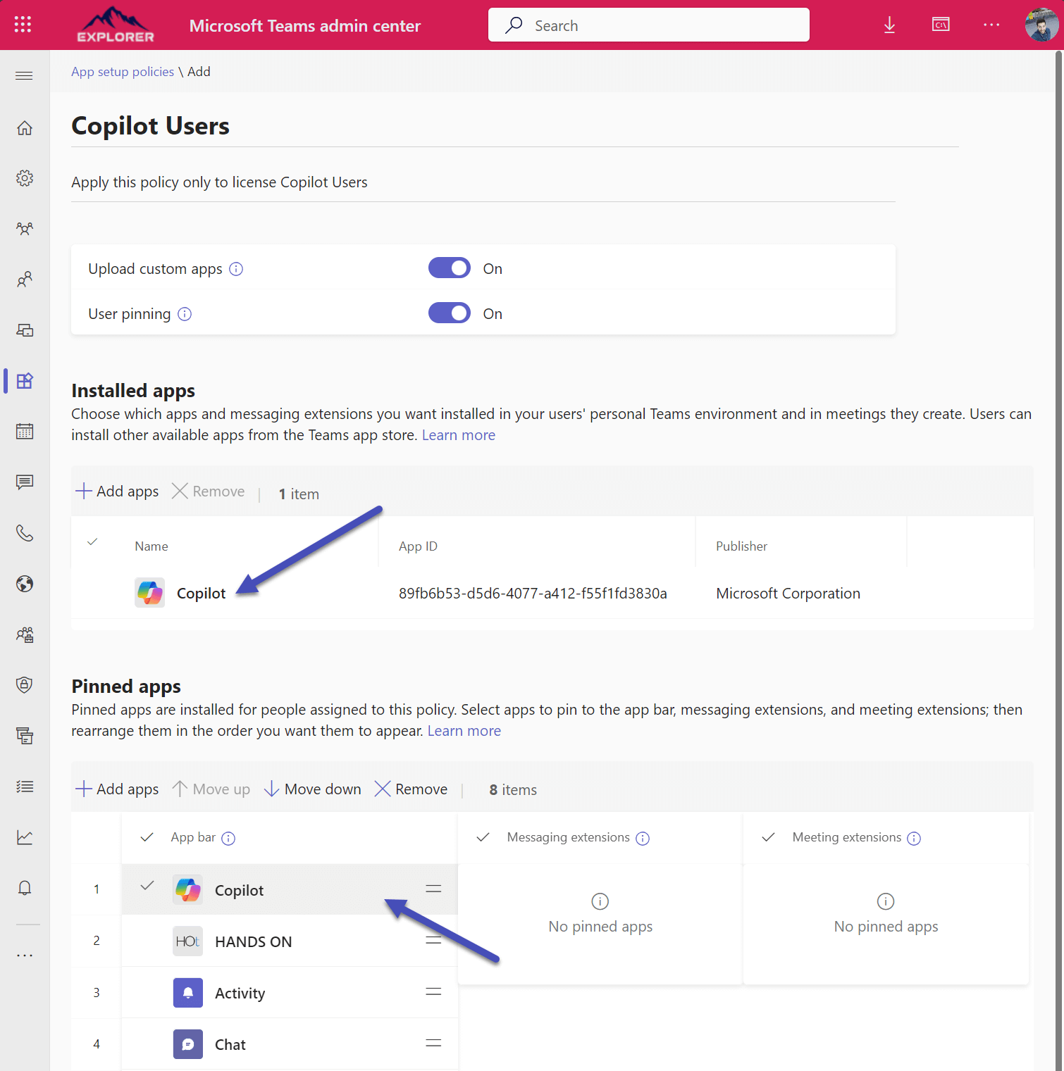
Task: Open the Messaging chat bubble icon
Action: (x=25, y=482)
